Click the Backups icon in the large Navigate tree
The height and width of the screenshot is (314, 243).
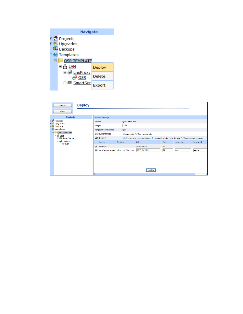tap(55, 49)
